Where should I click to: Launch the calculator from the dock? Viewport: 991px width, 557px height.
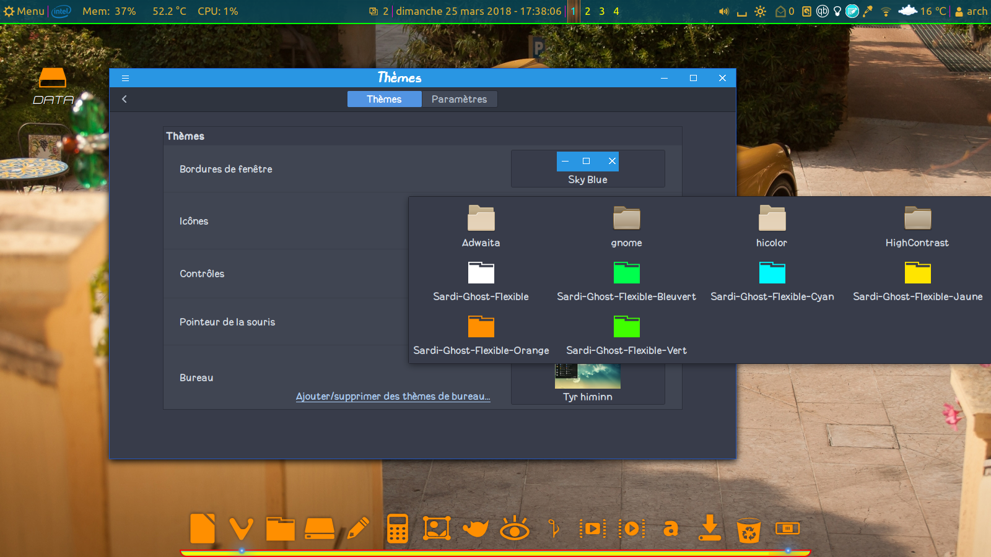[x=397, y=529]
